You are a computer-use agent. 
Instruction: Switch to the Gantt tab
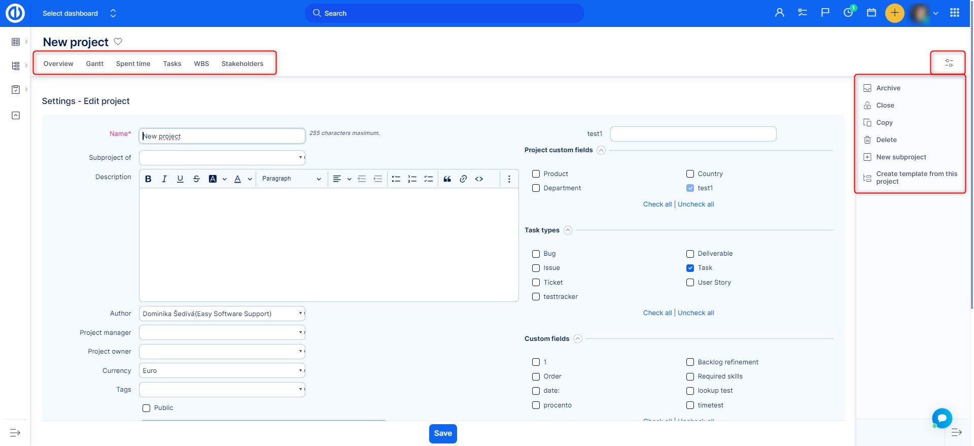94,63
